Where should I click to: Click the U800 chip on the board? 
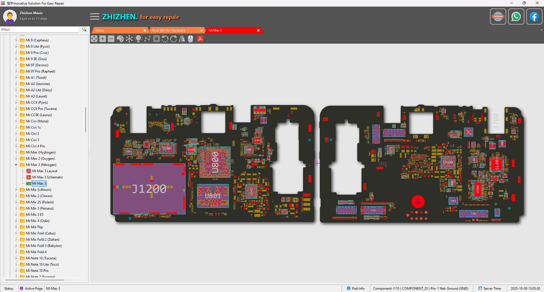(215, 162)
